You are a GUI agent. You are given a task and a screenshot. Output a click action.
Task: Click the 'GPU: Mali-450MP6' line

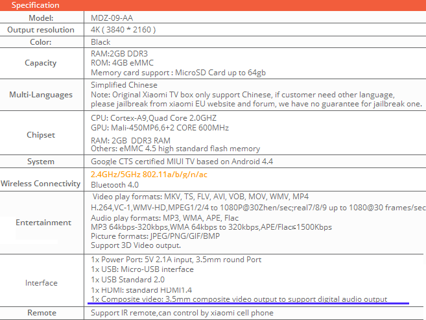(x=160, y=128)
